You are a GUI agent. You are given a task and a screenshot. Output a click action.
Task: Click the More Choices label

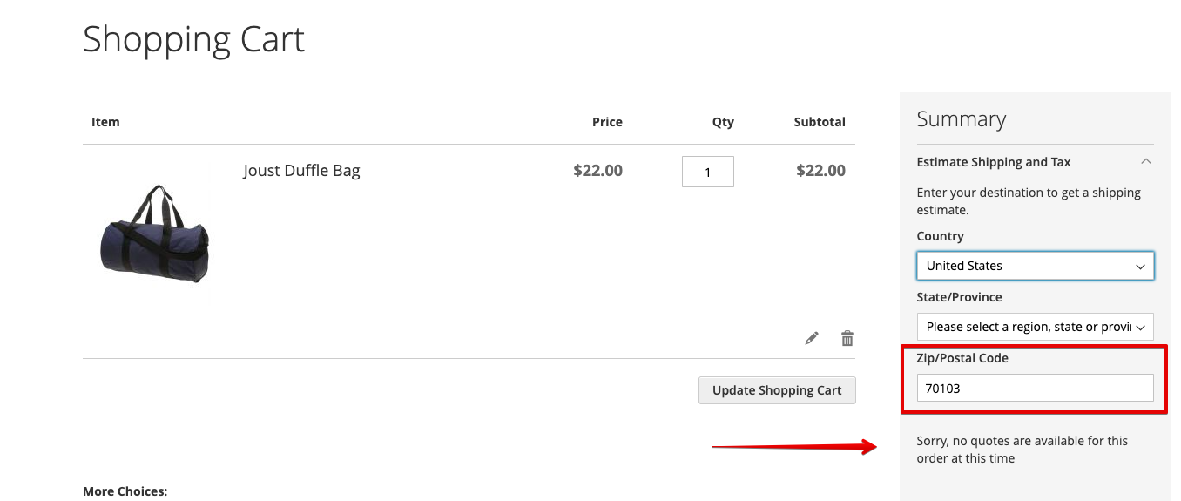coord(125,491)
